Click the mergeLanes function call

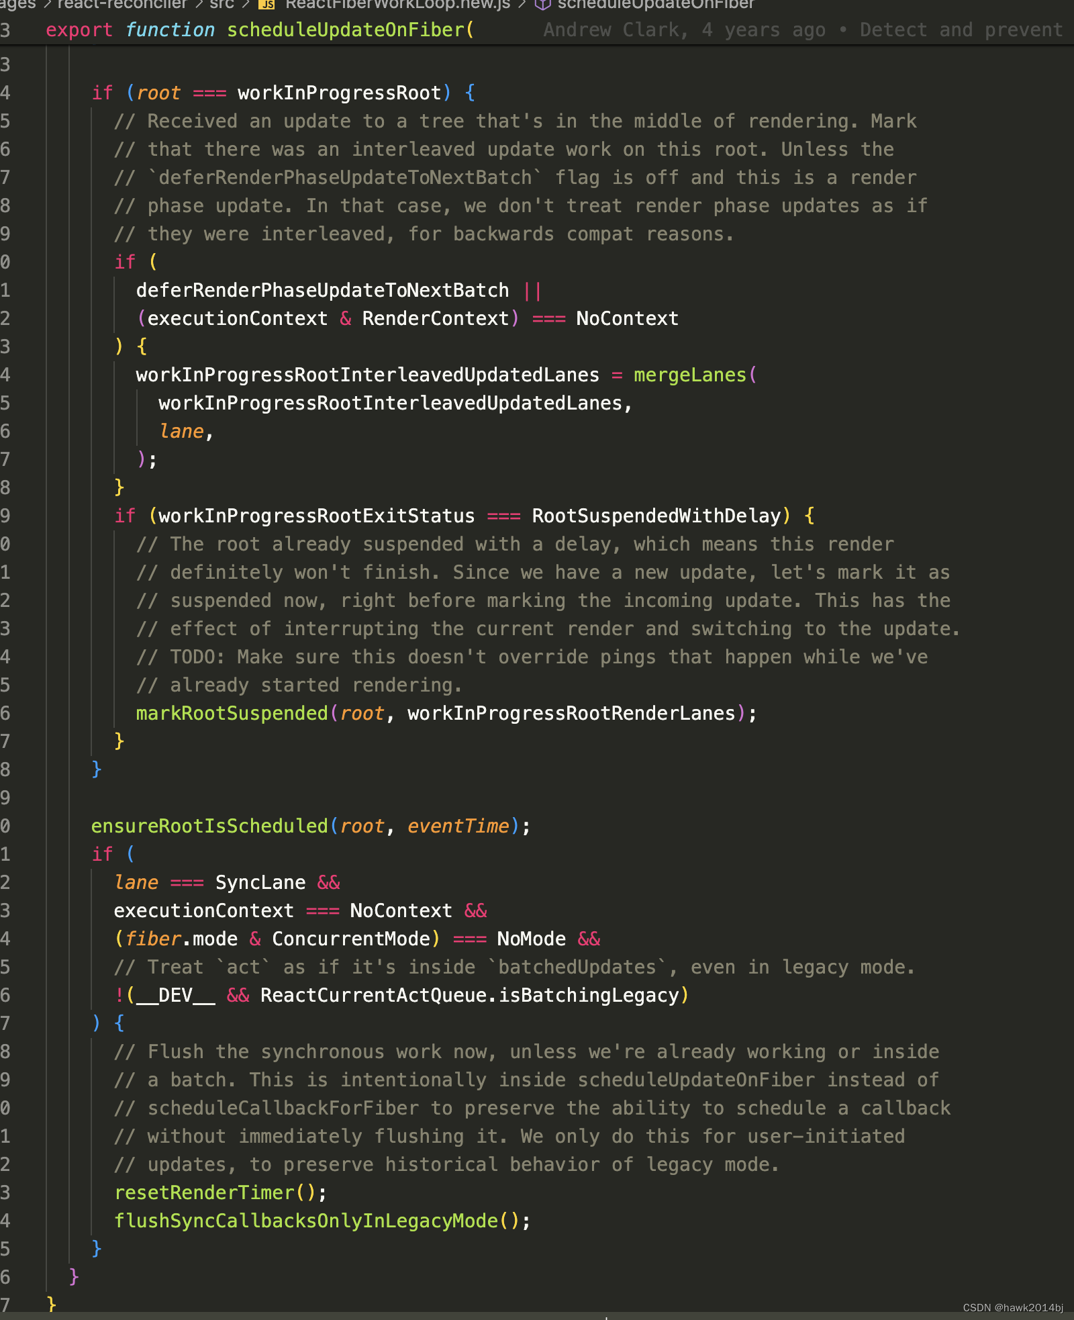click(x=690, y=375)
